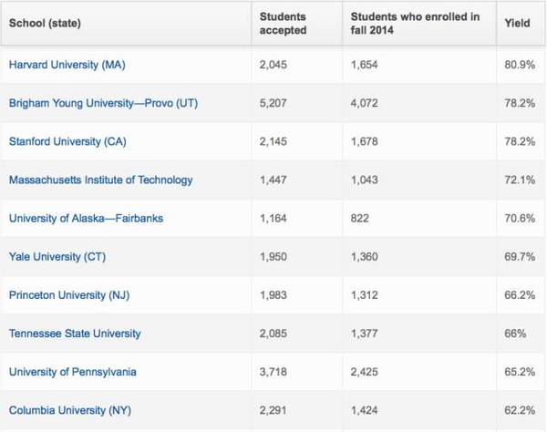Click the Students accepted column header
Screen dimensions: 547x432
click(283, 23)
